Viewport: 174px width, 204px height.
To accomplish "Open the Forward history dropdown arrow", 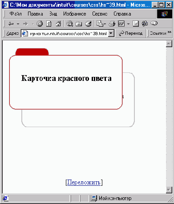I will point(32,24).
